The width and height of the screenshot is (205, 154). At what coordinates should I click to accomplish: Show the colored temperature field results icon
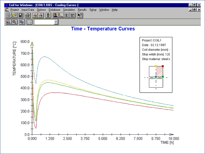point(55,15)
